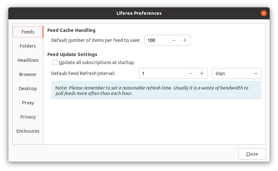Image resolution: width=278 pixels, height=171 pixels.
Task: Open the Privacy tab
Action: (x=28, y=117)
